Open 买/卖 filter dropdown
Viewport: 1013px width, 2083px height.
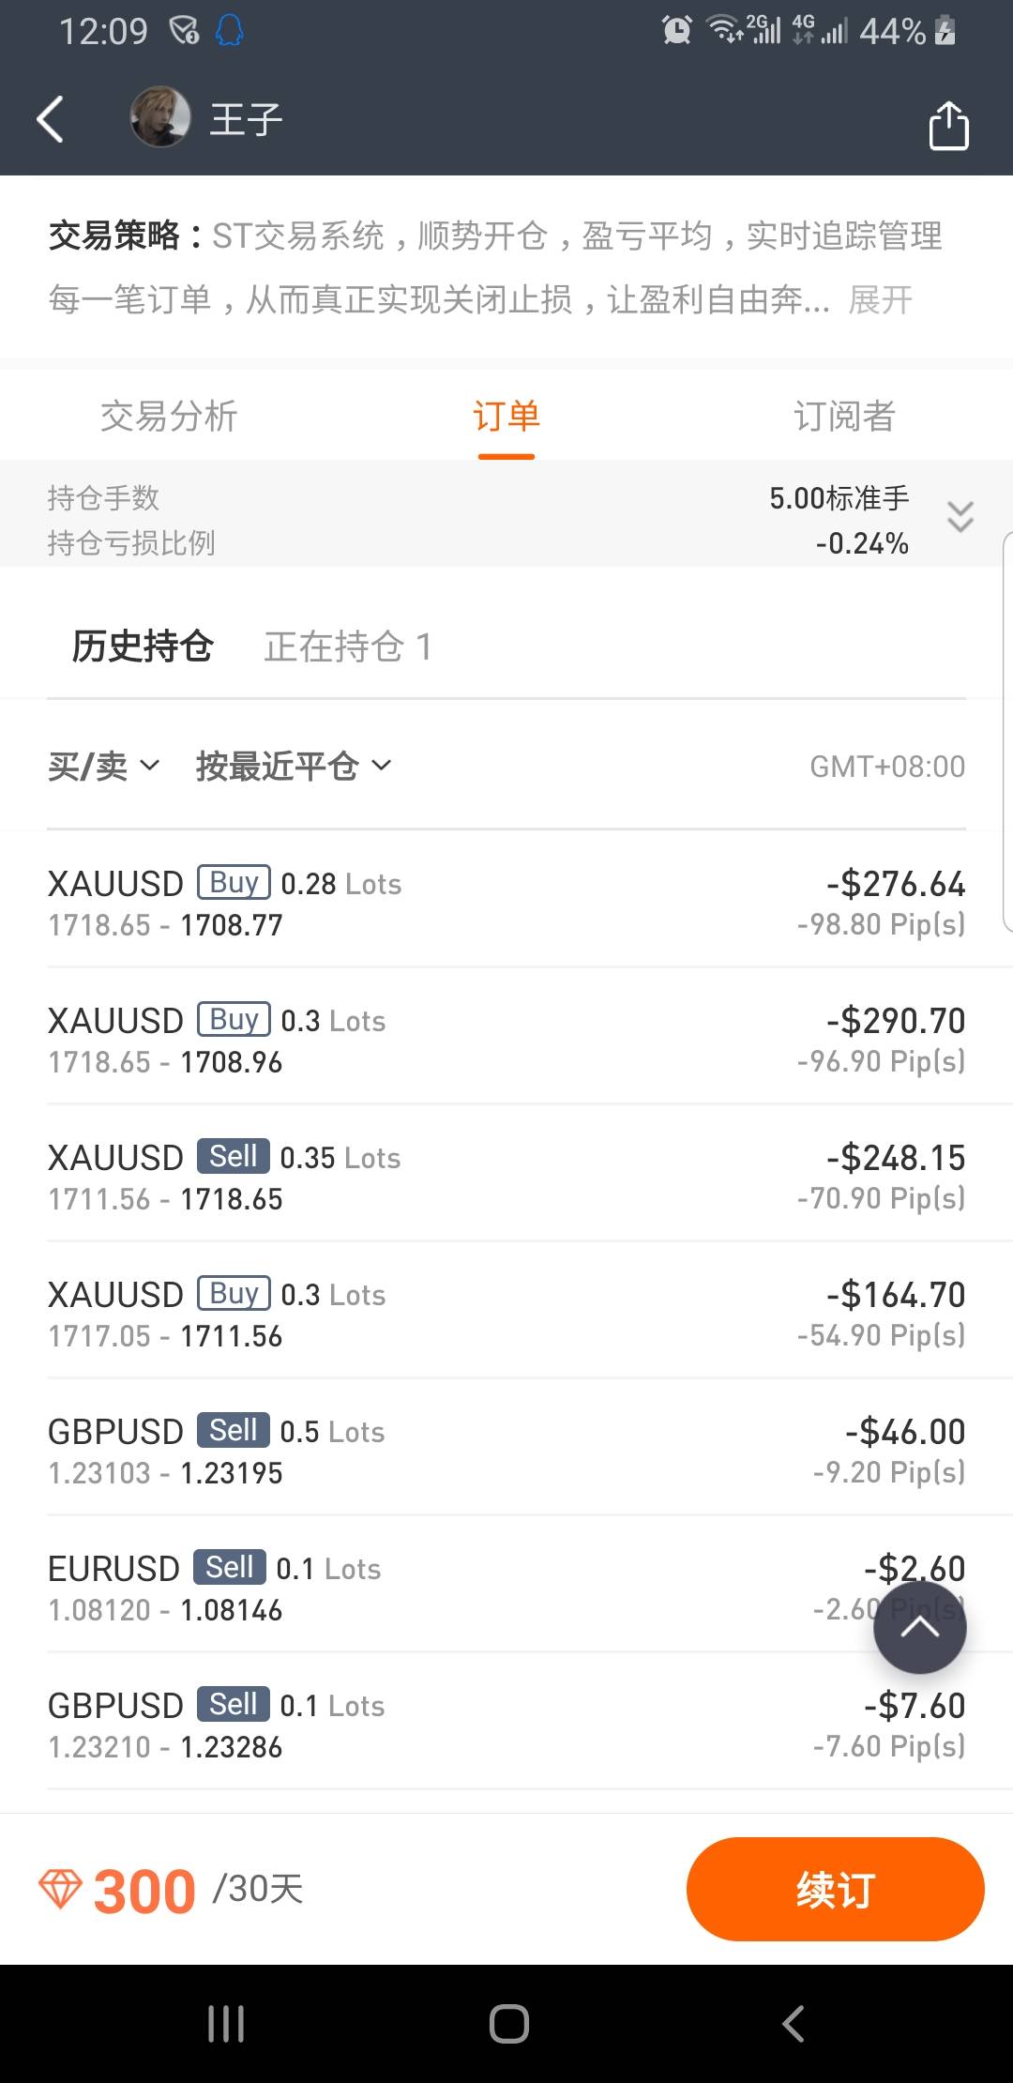point(103,767)
